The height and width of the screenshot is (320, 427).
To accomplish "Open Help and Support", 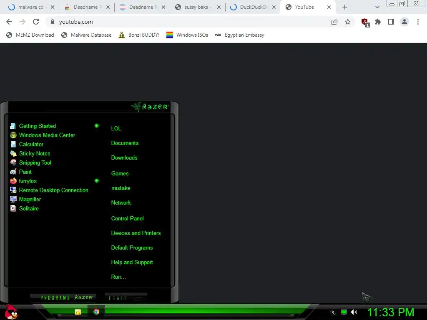I will [x=132, y=262].
